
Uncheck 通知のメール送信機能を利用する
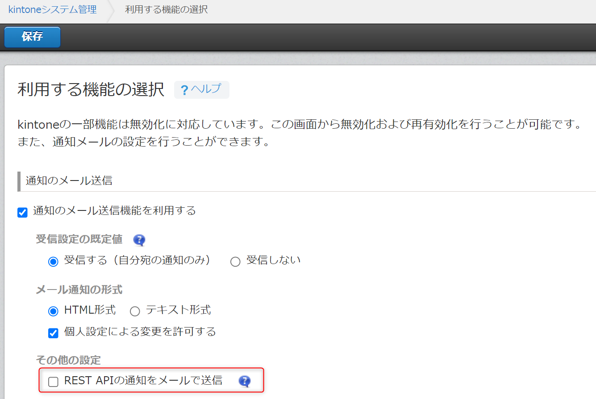coord(22,212)
